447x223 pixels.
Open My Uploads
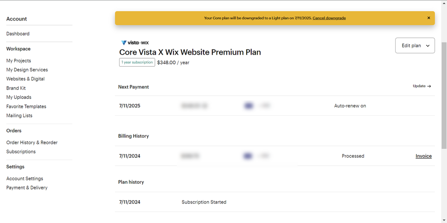coord(19,97)
